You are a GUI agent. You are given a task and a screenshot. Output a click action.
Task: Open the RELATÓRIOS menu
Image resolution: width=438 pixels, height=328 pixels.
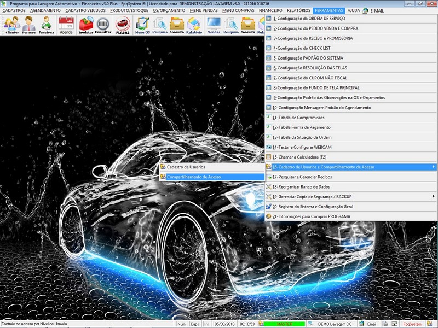(299, 10)
